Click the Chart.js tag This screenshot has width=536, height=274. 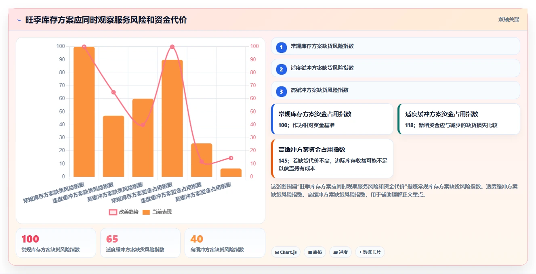pos(286,252)
